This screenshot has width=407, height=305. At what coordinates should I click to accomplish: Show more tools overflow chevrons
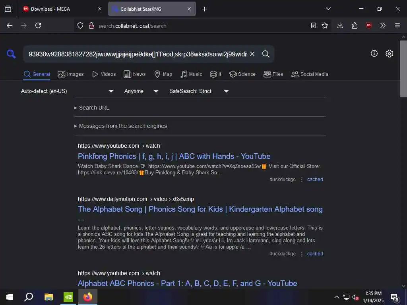click(x=383, y=25)
